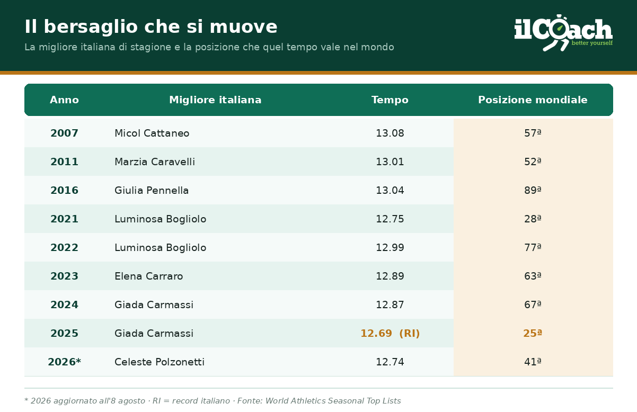Click the title Il bersaglio che si muove
Image resolution: width=637 pixels, height=412 pixels.
tap(151, 27)
